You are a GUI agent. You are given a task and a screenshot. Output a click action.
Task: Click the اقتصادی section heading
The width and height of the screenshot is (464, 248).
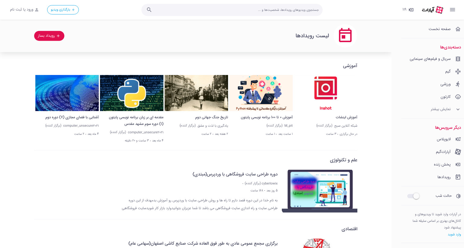(x=350, y=229)
